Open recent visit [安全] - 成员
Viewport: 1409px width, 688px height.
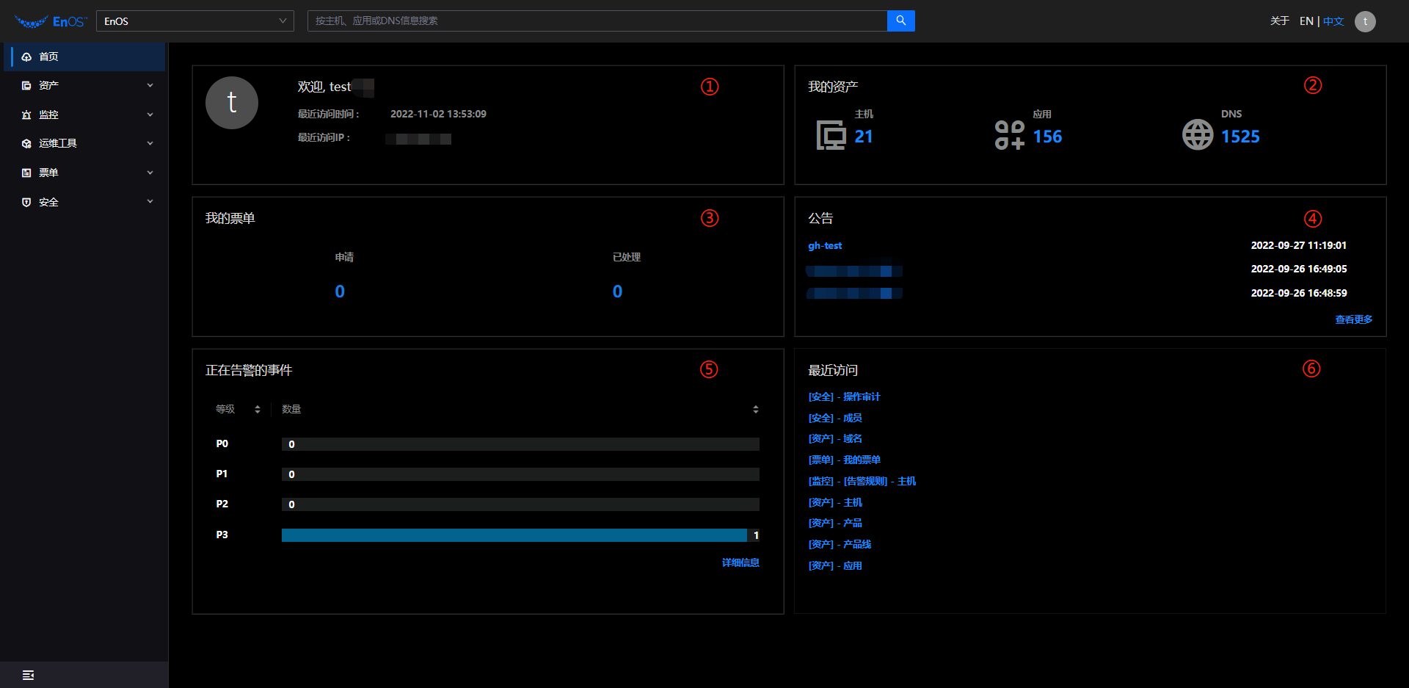[x=835, y=418]
